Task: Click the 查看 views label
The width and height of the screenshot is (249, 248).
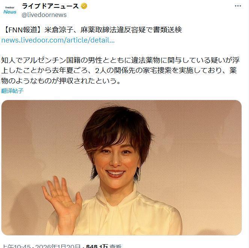Action: click(116, 246)
